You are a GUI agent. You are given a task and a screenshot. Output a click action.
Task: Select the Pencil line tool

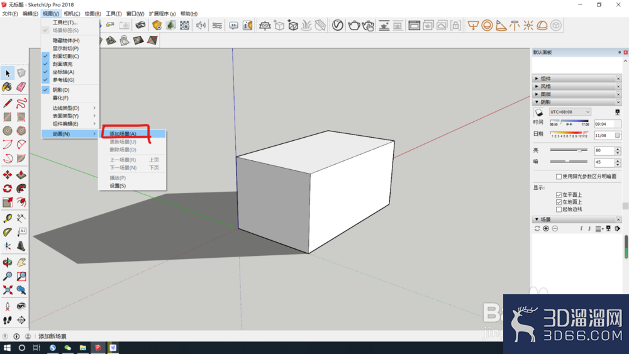click(7, 103)
